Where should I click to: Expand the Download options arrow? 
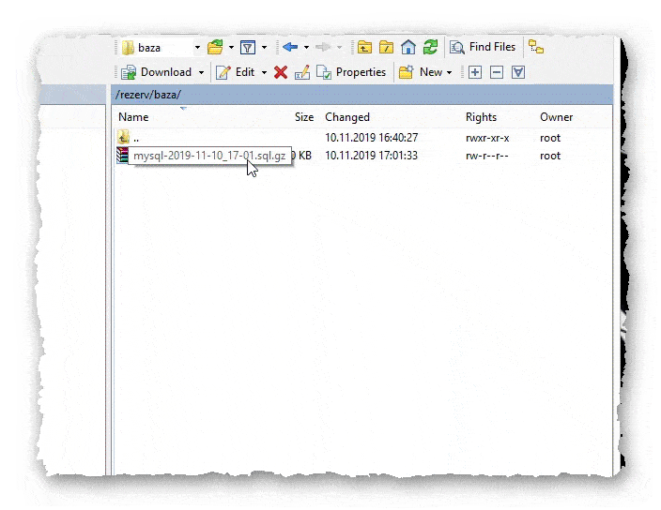[x=202, y=73]
